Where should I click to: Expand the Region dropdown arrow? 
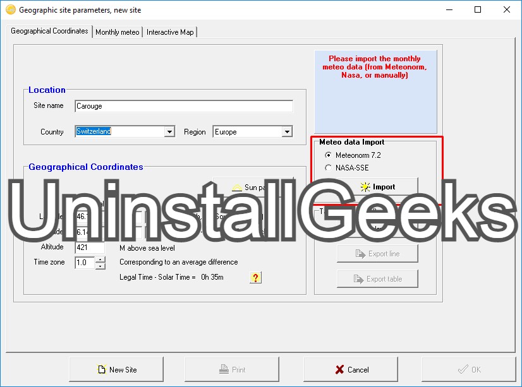287,132
